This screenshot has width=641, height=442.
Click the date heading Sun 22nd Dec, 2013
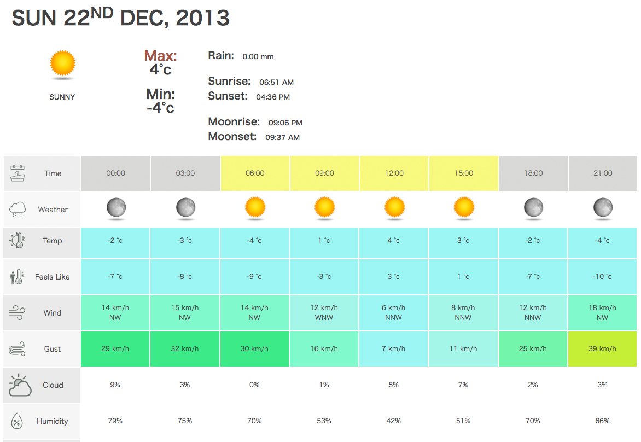pyautogui.click(x=120, y=18)
